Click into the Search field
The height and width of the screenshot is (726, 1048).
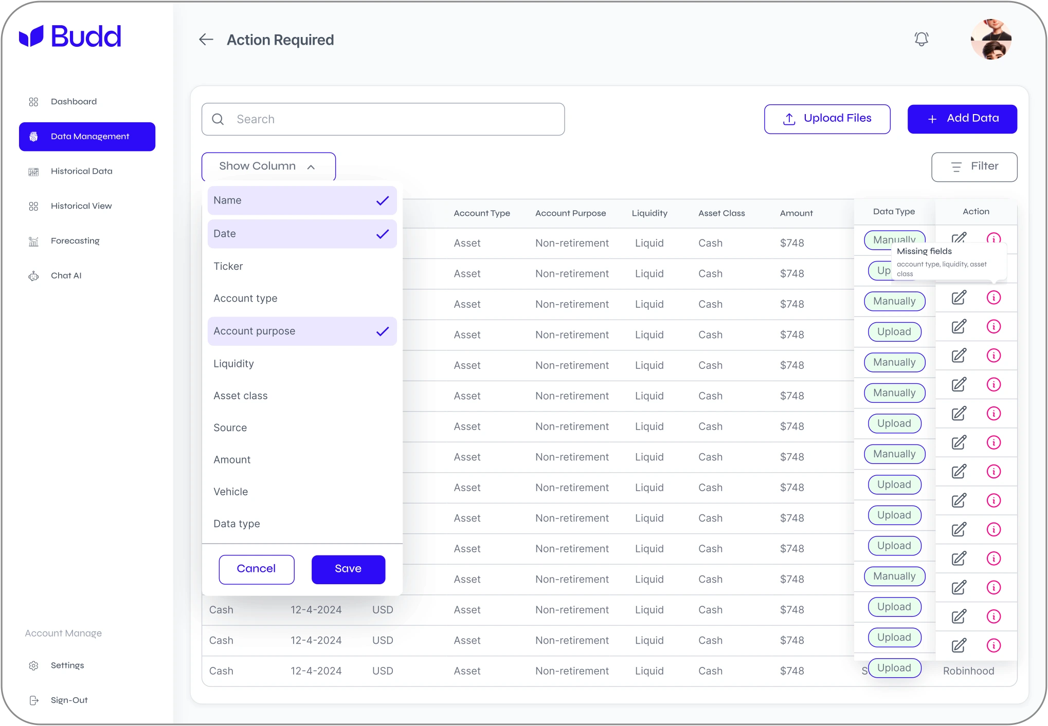click(x=383, y=119)
